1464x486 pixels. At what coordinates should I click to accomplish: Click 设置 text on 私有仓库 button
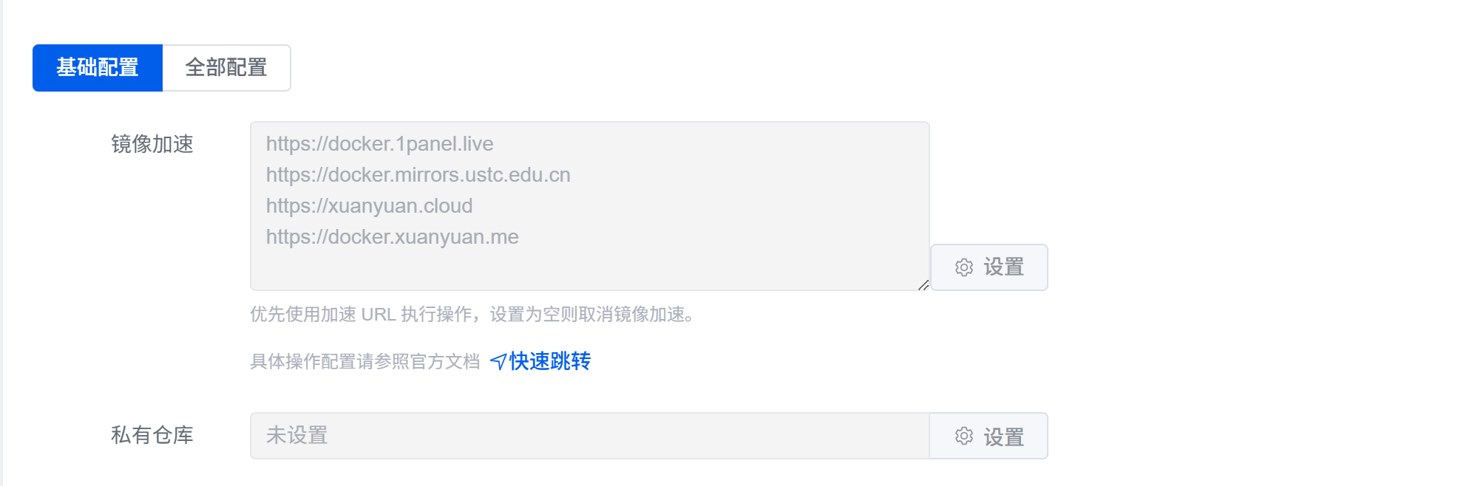[x=1003, y=437]
